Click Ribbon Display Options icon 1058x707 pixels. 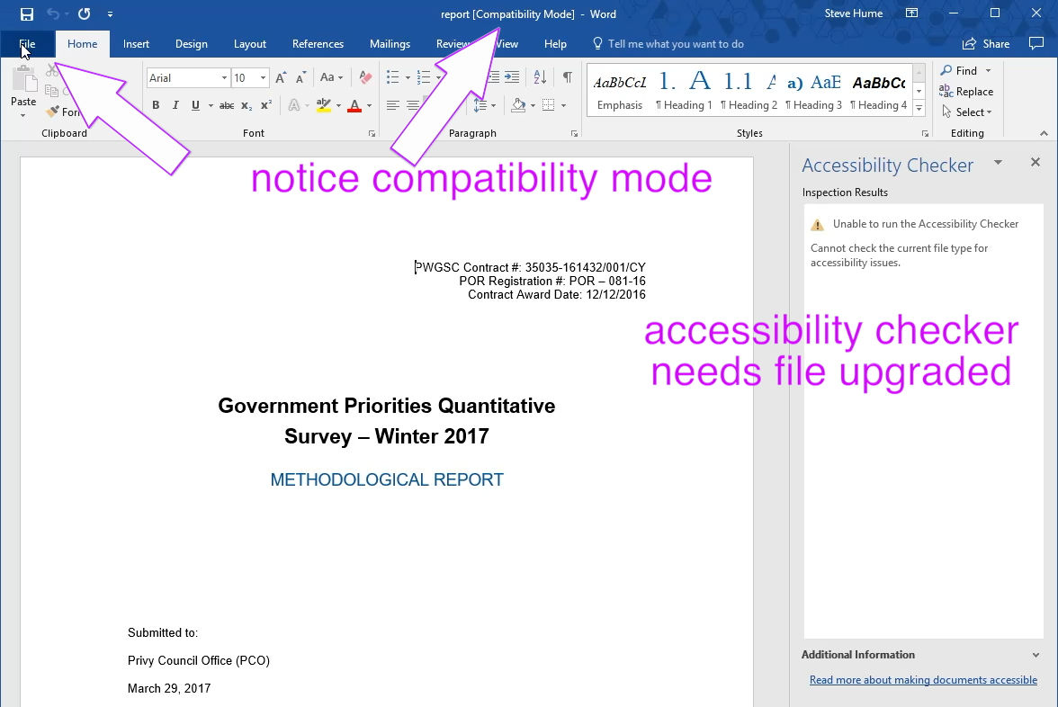(x=911, y=13)
